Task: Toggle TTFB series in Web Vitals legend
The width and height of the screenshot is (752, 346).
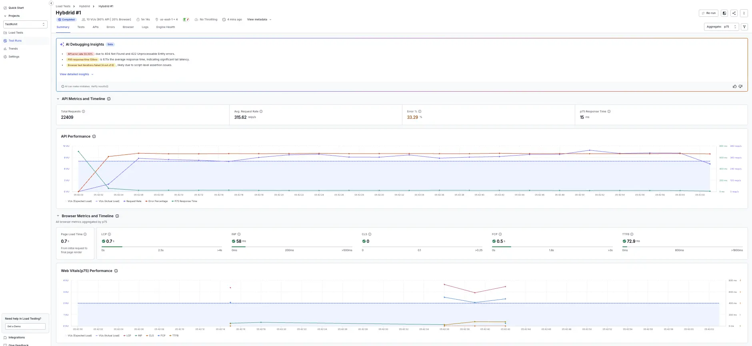Action: click(174, 336)
